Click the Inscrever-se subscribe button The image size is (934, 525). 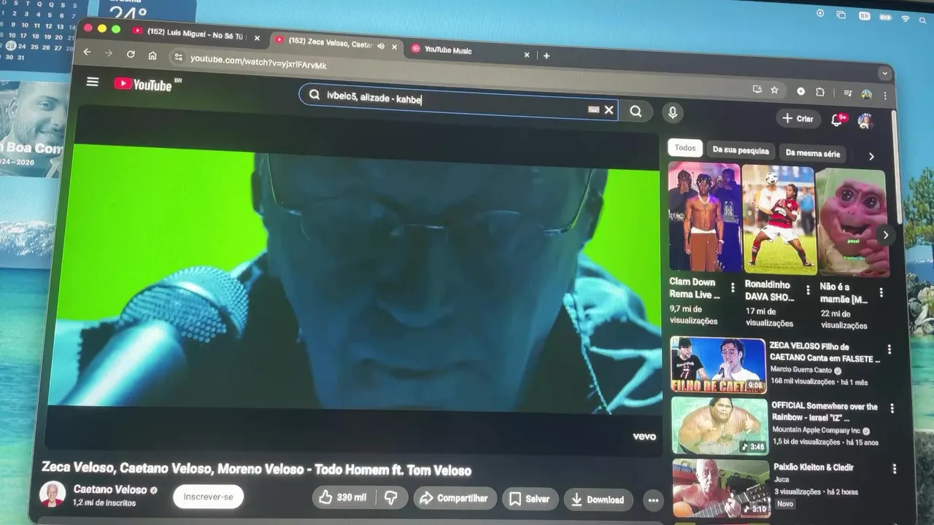pyautogui.click(x=208, y=497)
